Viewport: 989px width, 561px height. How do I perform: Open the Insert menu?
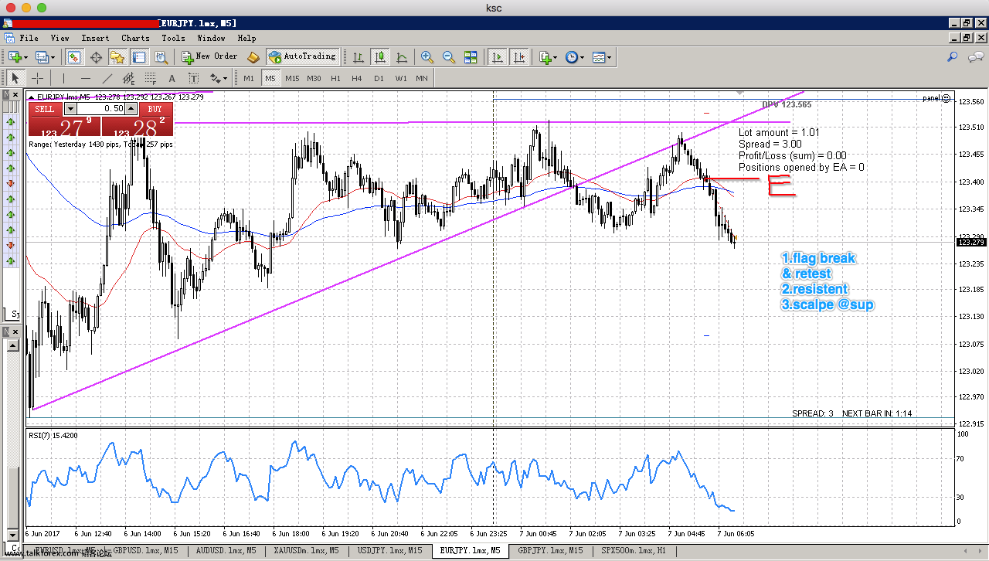pyautogui.click(x=96, y=38)
